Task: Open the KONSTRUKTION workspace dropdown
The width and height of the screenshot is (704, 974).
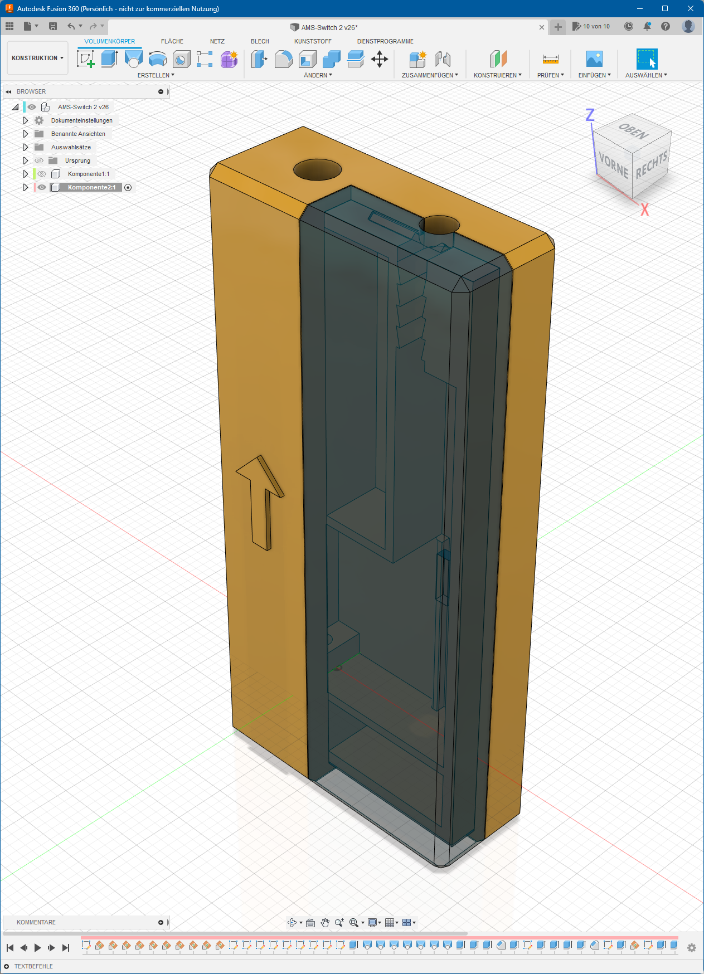Action: pyautogui.click(x=37, y=58)
